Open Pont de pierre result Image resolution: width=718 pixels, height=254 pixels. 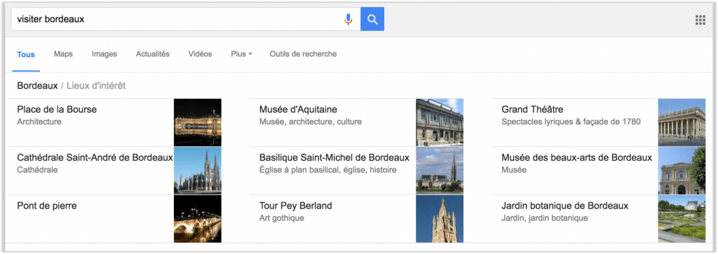(x=47, y=206)
